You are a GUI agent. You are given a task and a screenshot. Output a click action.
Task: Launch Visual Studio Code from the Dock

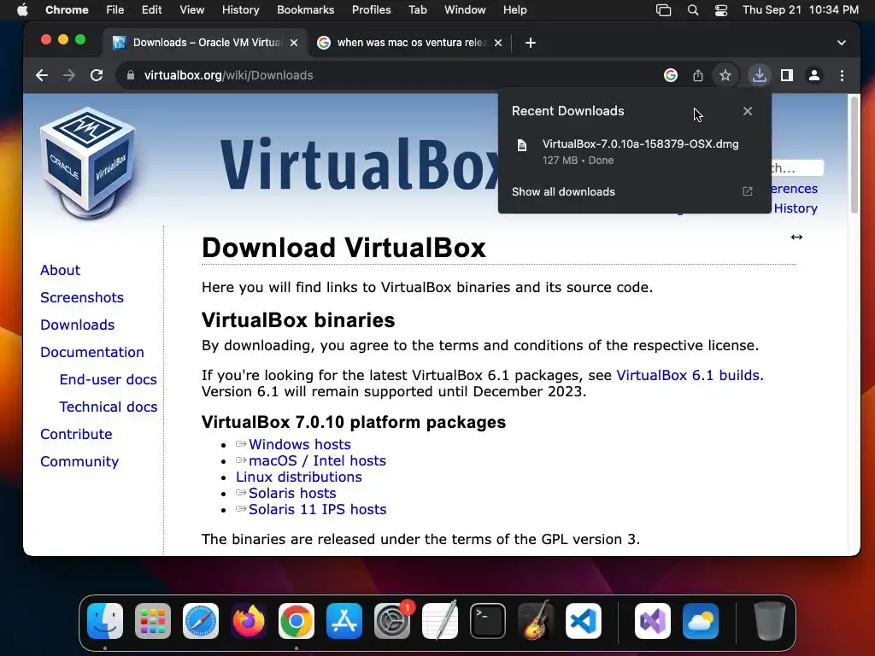(x=583, y=621)
